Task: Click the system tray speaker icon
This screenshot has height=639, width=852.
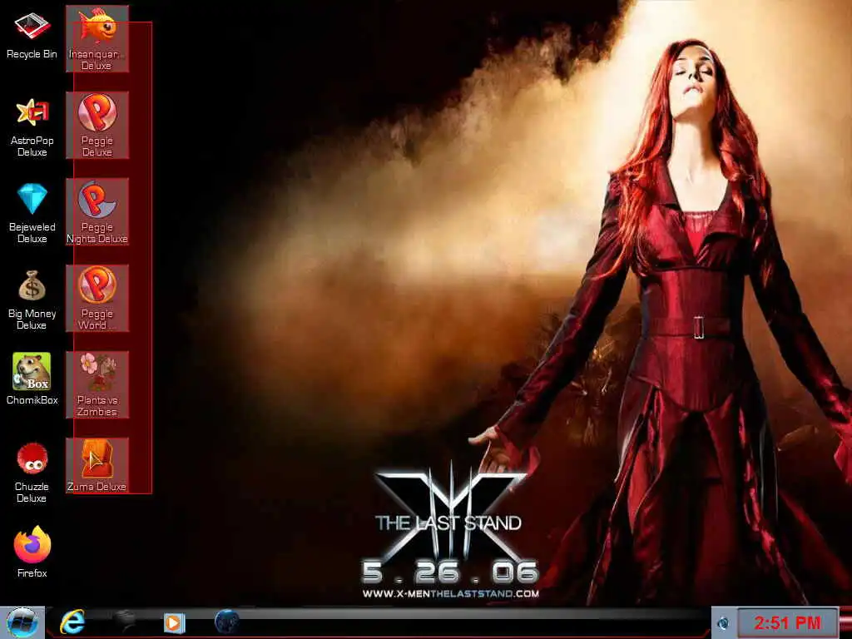Action: point(724,623)
